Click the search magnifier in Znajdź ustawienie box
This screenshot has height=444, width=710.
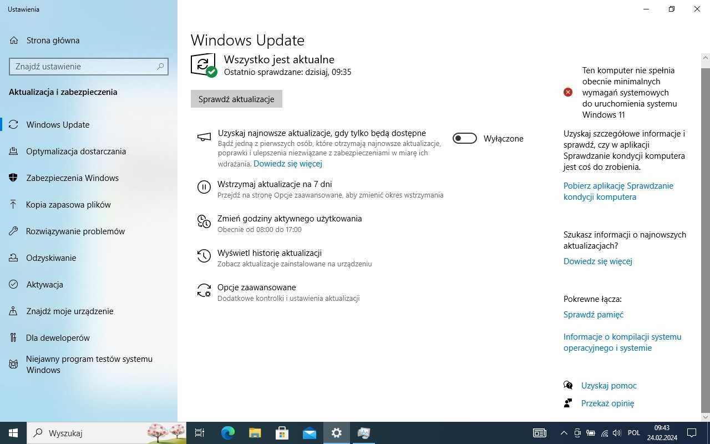tap(160, 67)
